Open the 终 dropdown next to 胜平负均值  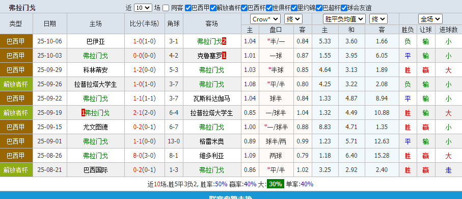pyautogui.click(x=378, y=19)
